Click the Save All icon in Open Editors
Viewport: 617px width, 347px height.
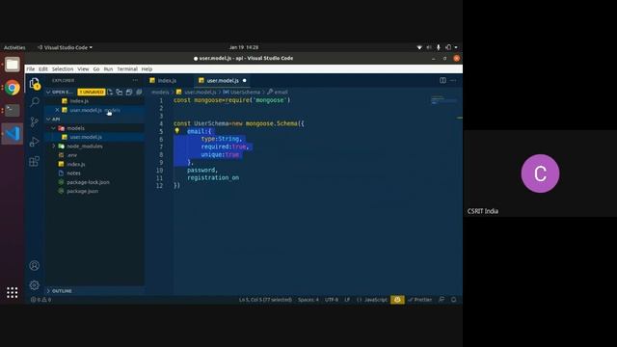click(x=129, y=93)
